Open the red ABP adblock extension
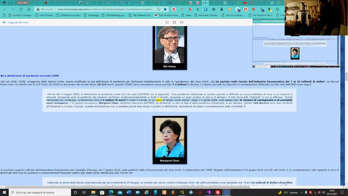The image size is (348, 196). (x=174, y=9)
